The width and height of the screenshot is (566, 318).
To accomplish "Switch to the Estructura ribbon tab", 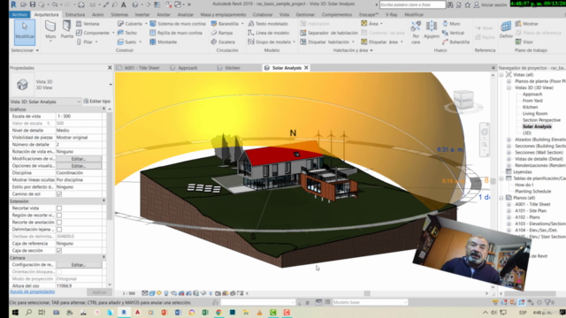I will 75,14.
